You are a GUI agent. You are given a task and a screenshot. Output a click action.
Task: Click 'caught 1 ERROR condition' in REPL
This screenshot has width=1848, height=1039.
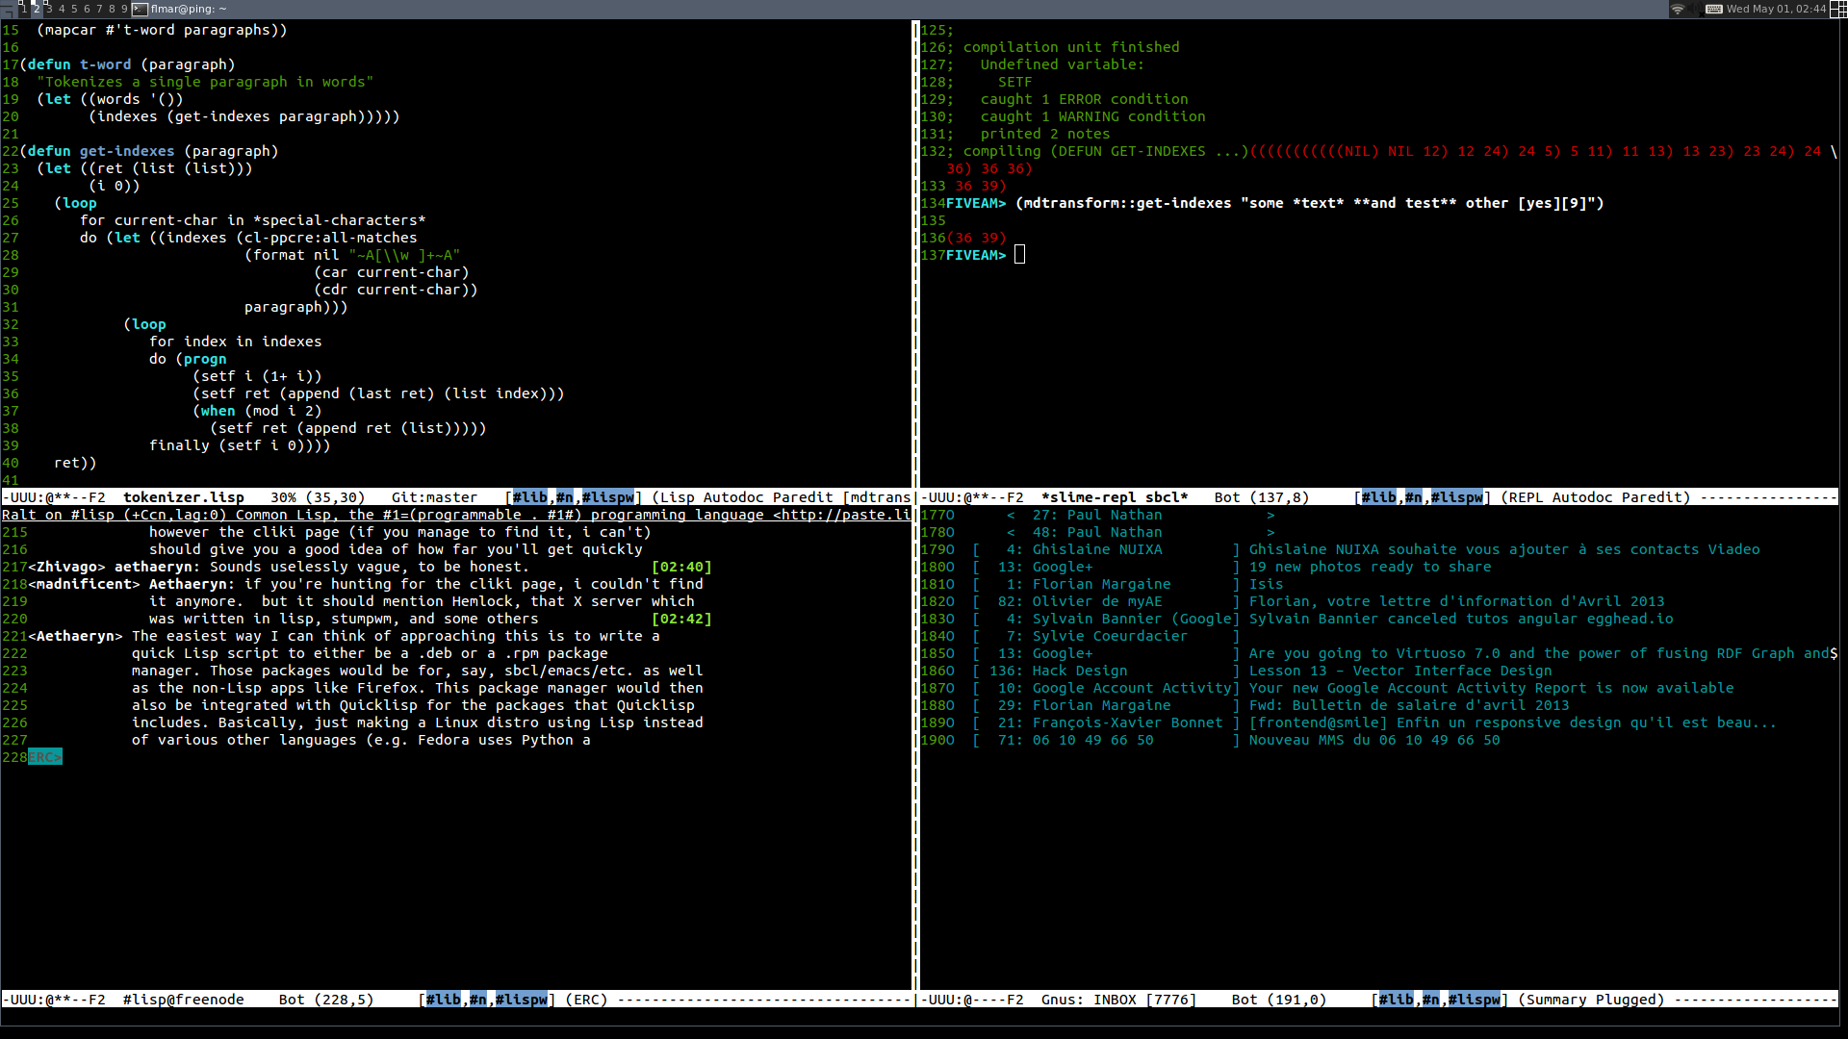1085,99
